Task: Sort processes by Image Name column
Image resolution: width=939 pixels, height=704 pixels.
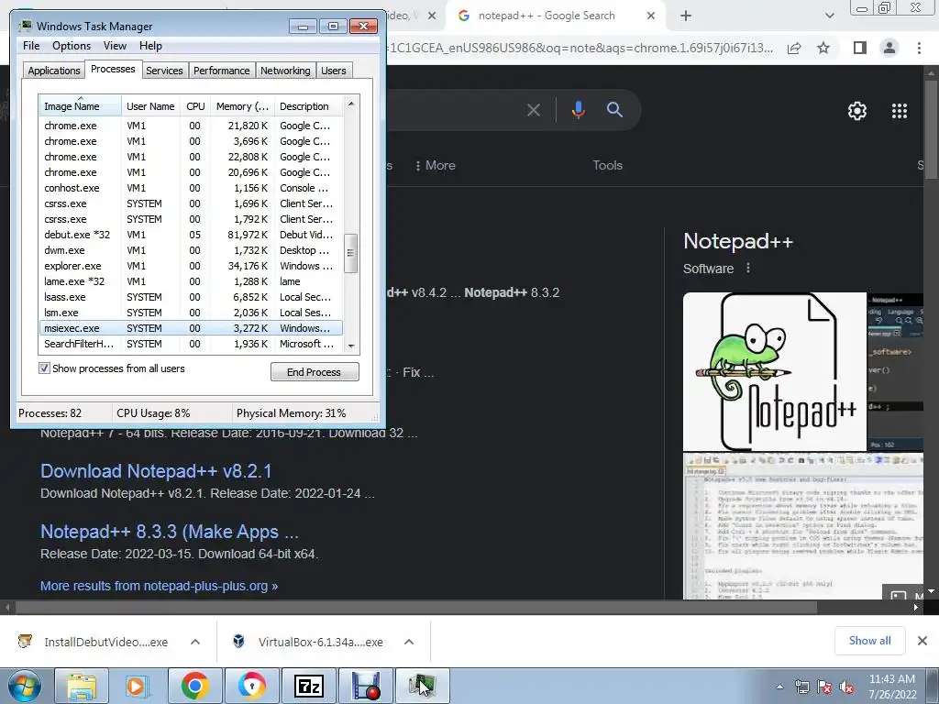Action: [80, 106]
